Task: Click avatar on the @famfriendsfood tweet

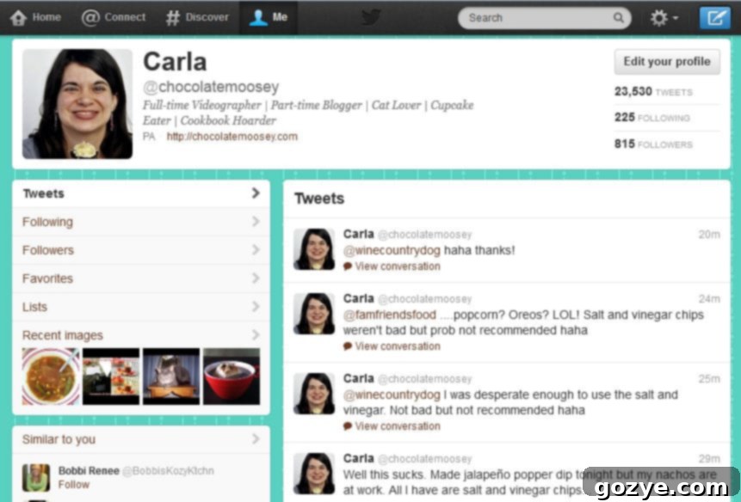Action: 314,314
